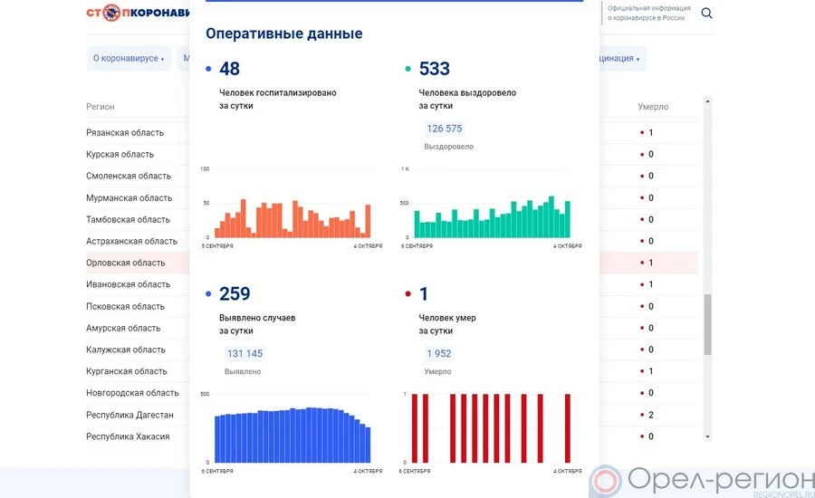815x498 pixels.
Task: Click the green dot beside 533
Action: [x=408, y=69]
